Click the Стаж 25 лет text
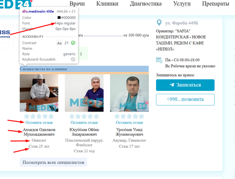This screenshot has width=235, height=179. 39,146
